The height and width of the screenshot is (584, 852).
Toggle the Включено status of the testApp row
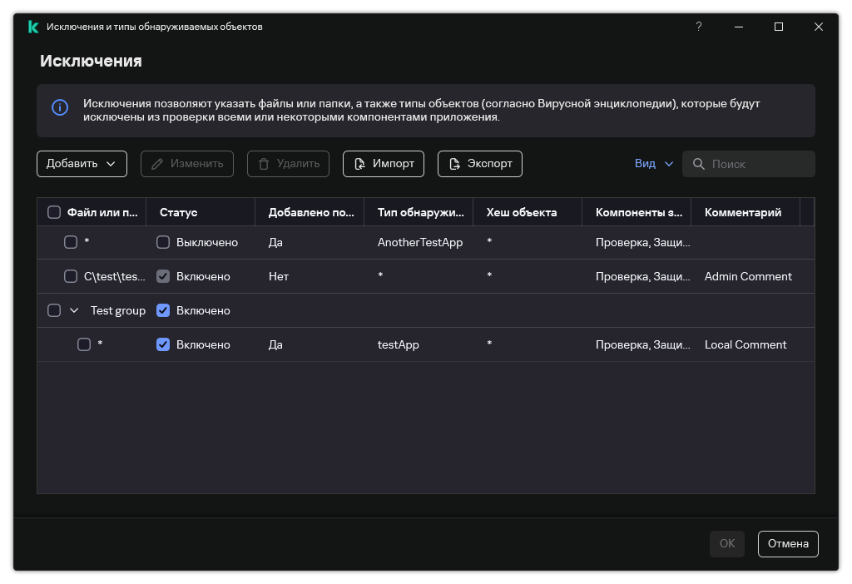(x=163, y=345)
